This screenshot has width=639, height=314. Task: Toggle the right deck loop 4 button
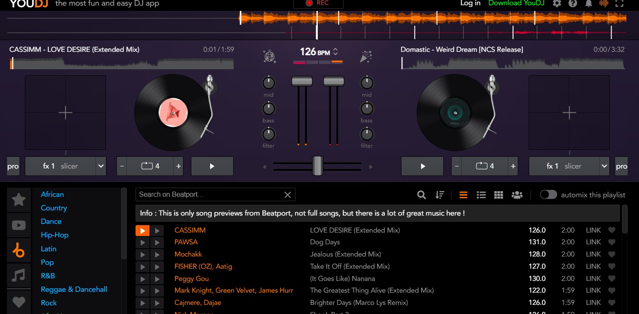tap(485, 166)
